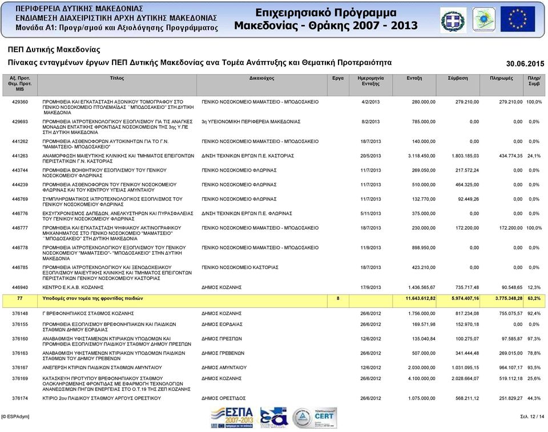The width and height of the screenshot is (548, 432).
Task: Click beneficiary '3η ΥΓΕΙΟΝΟΜΙΚΗ ΠΕΡΙΦΕΡΕΙΑ ΜΑΚΕΔΟΝΙΑΣ'
Action: tap(251, 122)
